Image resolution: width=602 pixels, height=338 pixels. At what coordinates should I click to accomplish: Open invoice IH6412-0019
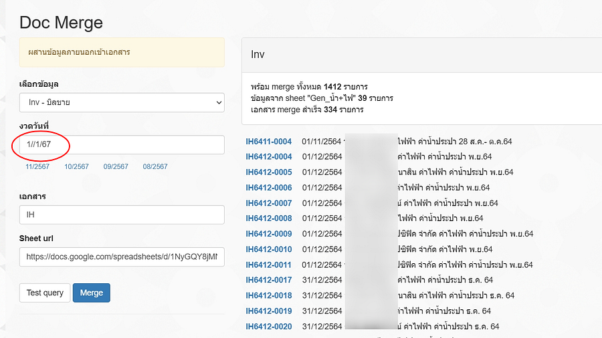[x=269, y=311]
